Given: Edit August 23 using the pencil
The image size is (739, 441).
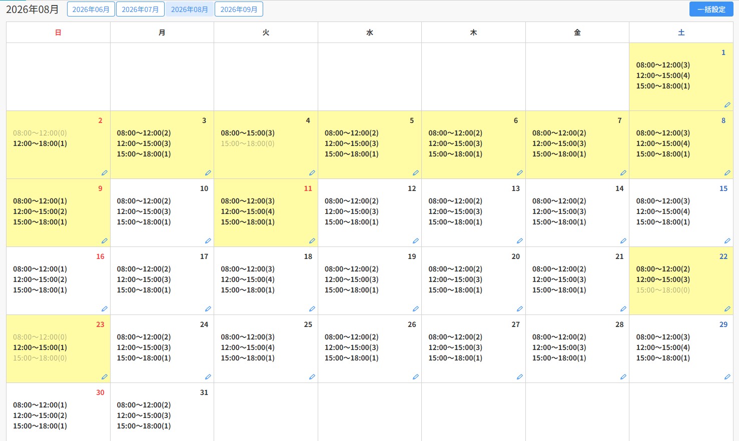Looking at the screenshot, I should pos(104,377).
